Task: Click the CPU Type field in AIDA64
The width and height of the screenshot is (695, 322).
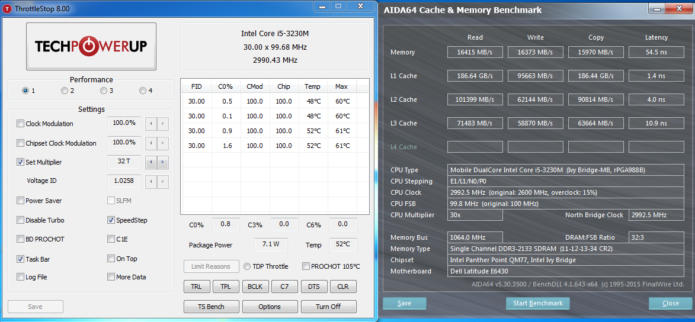Action: (566, 170)
